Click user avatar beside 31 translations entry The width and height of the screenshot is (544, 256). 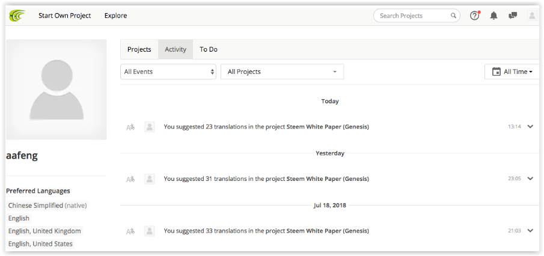tap(150, 179)
